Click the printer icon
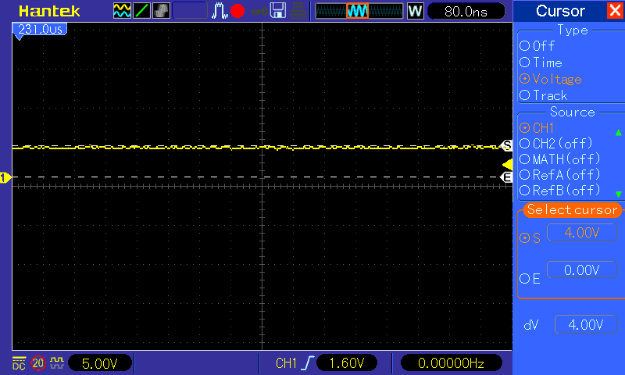 pyautogui.click(x=298, y=11)
